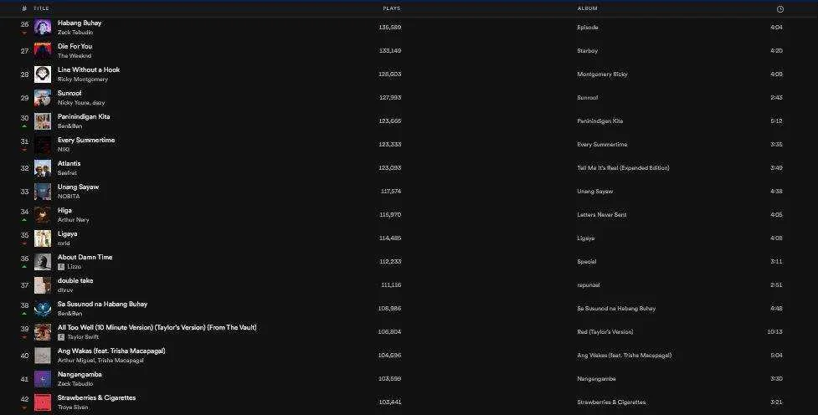
Task: Click Line Without a Hook cover thumbnail
Action: click(x=43, y=74)
